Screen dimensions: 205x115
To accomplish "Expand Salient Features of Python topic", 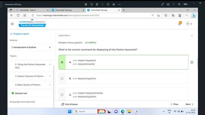I will tap(50, 76).
